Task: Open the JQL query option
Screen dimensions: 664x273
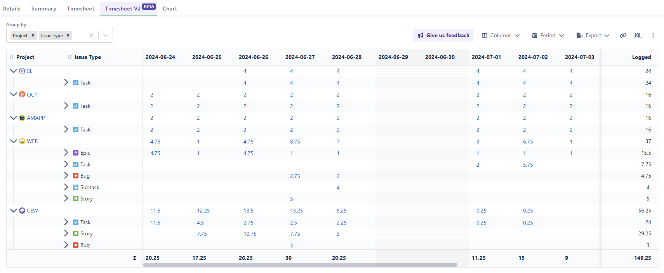Action: click(638, 35)
